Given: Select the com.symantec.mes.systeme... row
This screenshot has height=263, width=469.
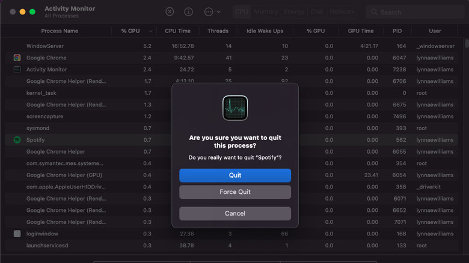Looking at the screenshot, I should 231,163.
